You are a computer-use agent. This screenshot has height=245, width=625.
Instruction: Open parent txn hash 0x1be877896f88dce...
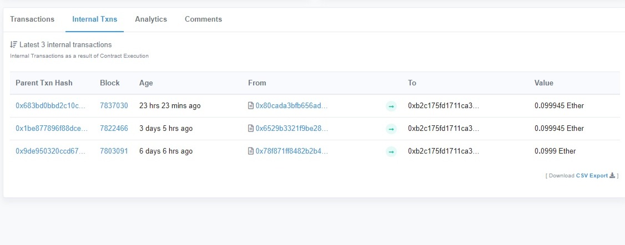52,129
